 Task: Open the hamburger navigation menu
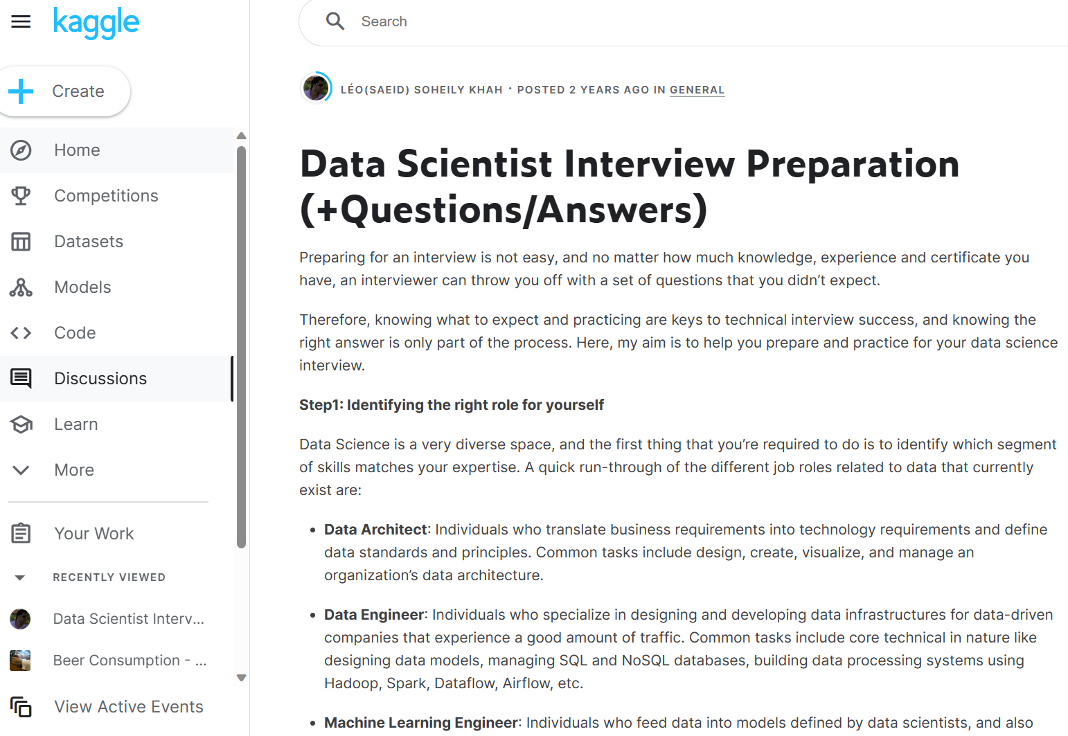point(21,21)
